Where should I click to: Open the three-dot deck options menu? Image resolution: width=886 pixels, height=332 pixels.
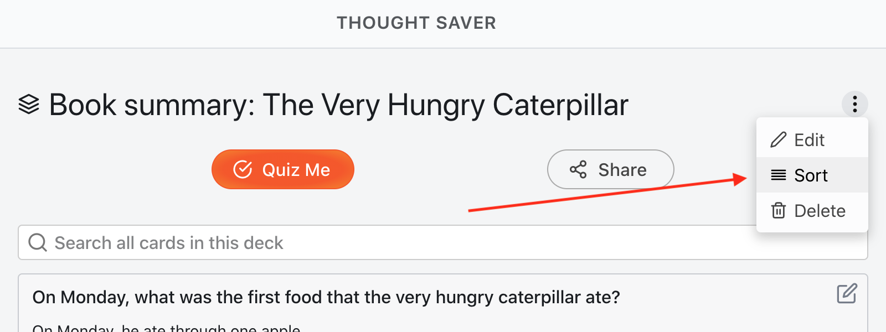pyautogui.click(x=854, y=104)
